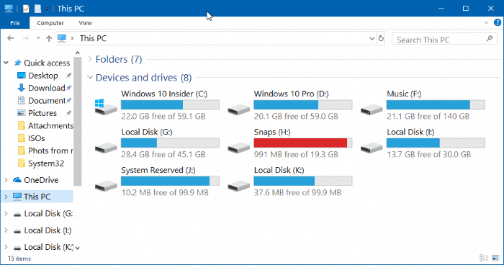
Task: Click the Desktop icon in the sidebar
Action: click(x=21, y=76)
